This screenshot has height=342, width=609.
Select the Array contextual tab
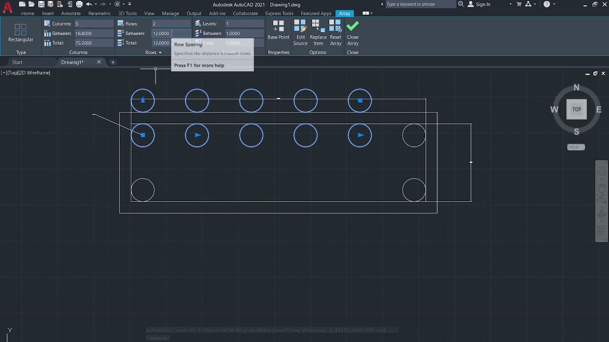tap(344, 13)
